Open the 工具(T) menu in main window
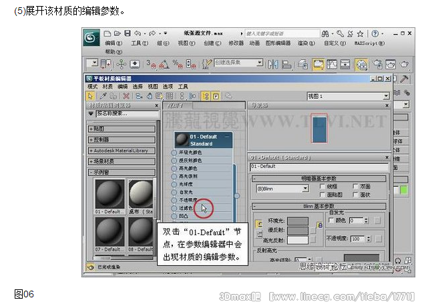The width and height of the screenshot is (434, 308). click(x=140, y=43)
